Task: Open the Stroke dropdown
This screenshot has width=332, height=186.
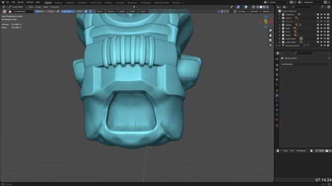Action: [123, 11]
